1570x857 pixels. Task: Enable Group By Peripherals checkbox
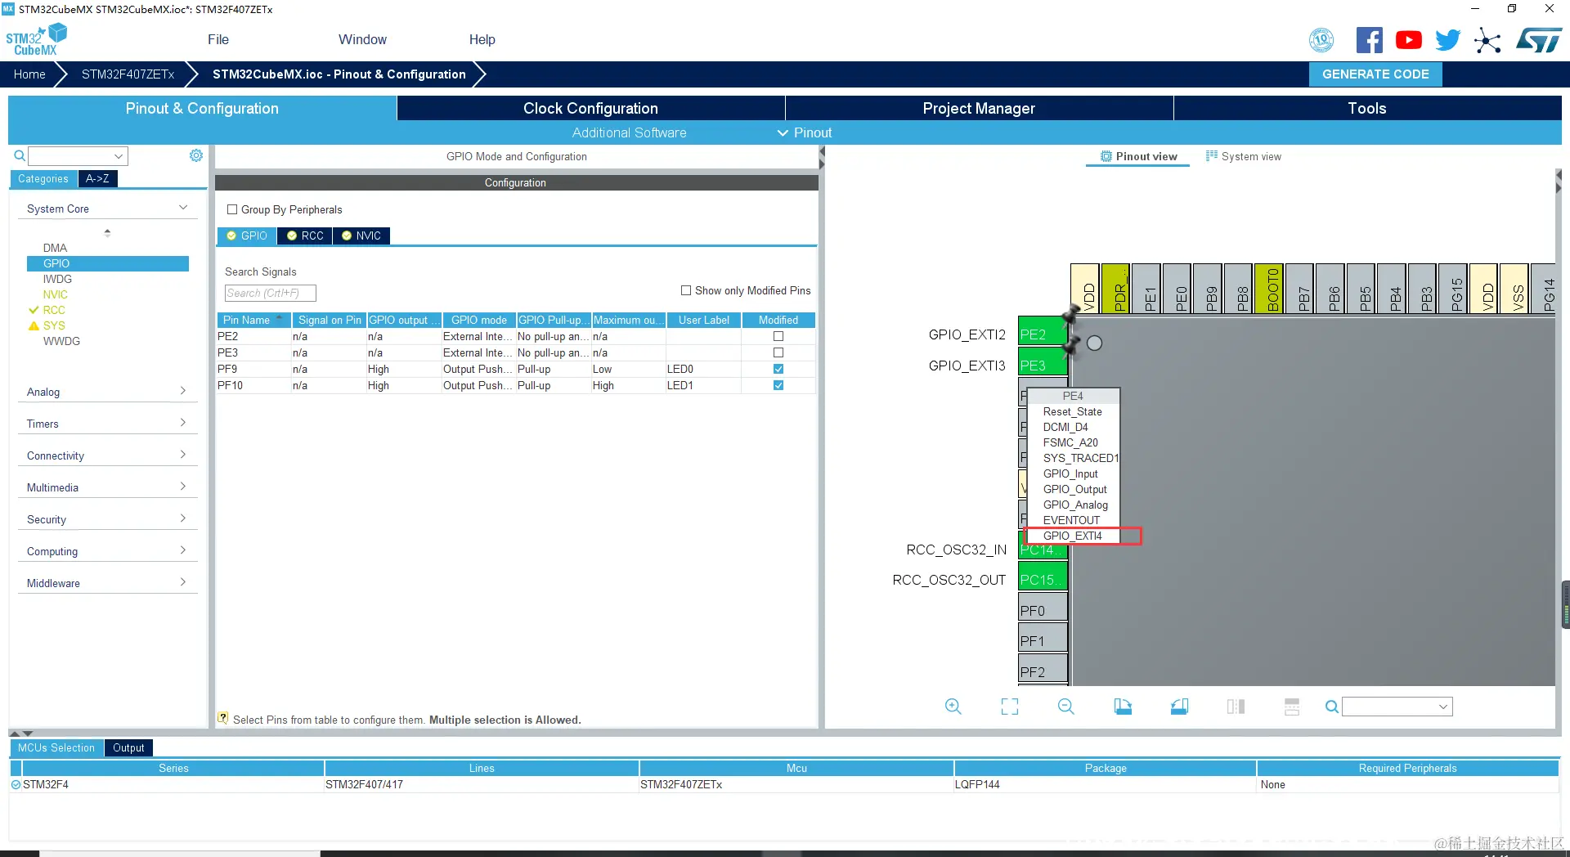pos(232,209)
